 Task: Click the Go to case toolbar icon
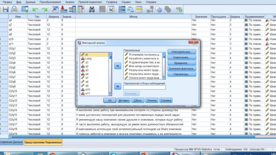(x=55, y=9)
